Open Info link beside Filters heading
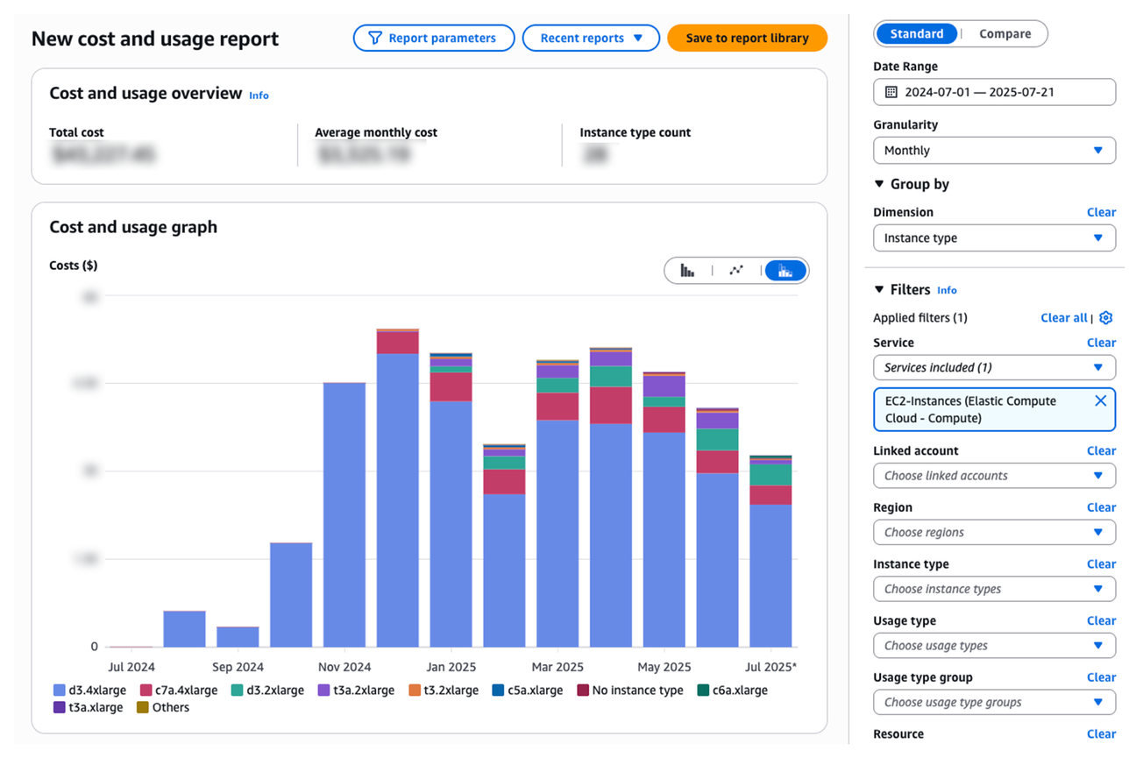Screen dimensions: 1136x765 pos(947,291)
